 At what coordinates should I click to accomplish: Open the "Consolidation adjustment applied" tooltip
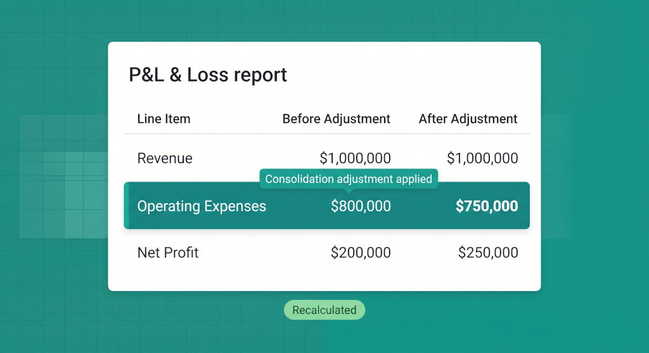(349, 179)
